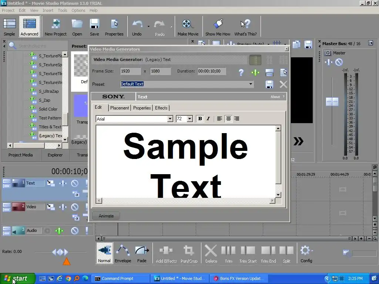Undo the last action
Viewport: 379px width, 284px height.
pos(137,27)
